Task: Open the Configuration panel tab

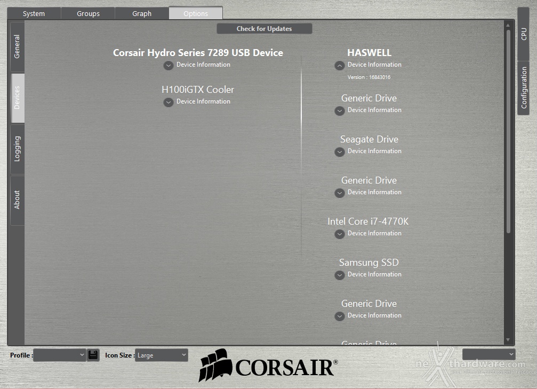Action: point(523,88)
